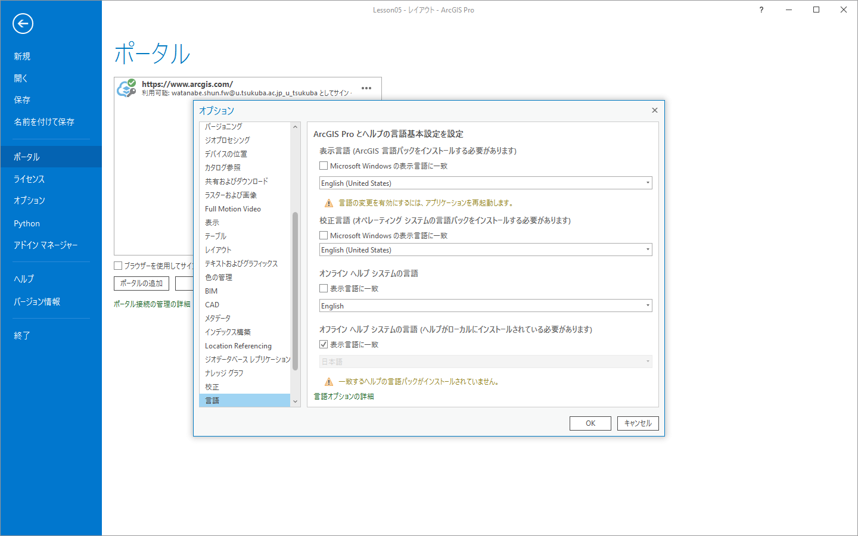The height and width of the screenshot is (536, 858).
Task: Select 表示 in the options list
Action: point(245,222)
